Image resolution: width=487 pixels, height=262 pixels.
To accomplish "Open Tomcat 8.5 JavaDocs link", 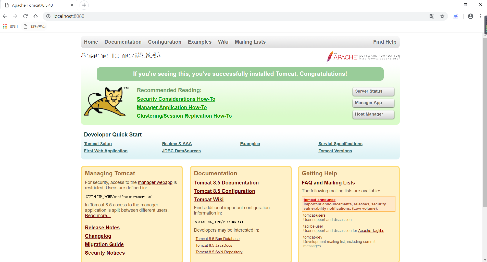I will point(214,245).
